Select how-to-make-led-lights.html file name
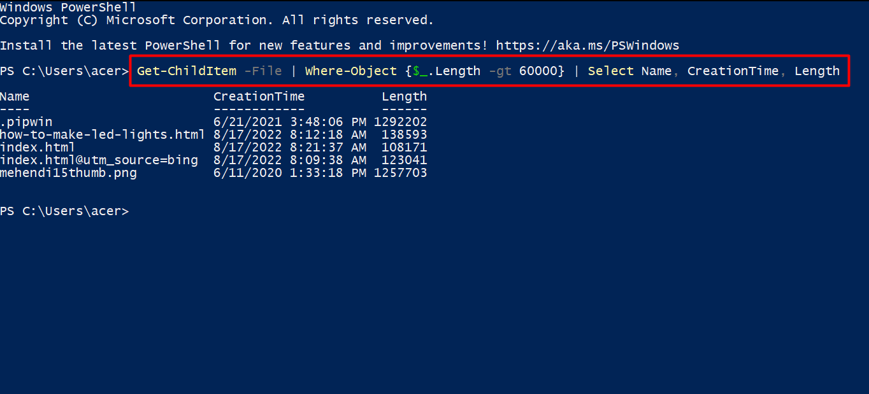Image resolution: width=869 pixels, height=394 pixels. click(x=103, y=134)
